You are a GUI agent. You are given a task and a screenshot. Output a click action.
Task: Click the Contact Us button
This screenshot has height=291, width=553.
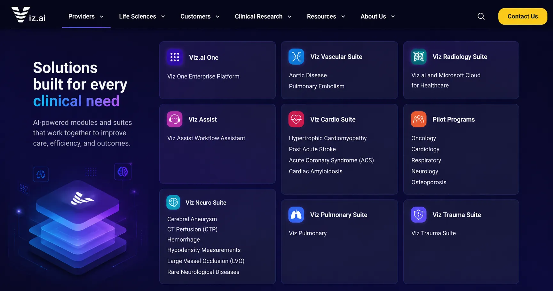523,16
